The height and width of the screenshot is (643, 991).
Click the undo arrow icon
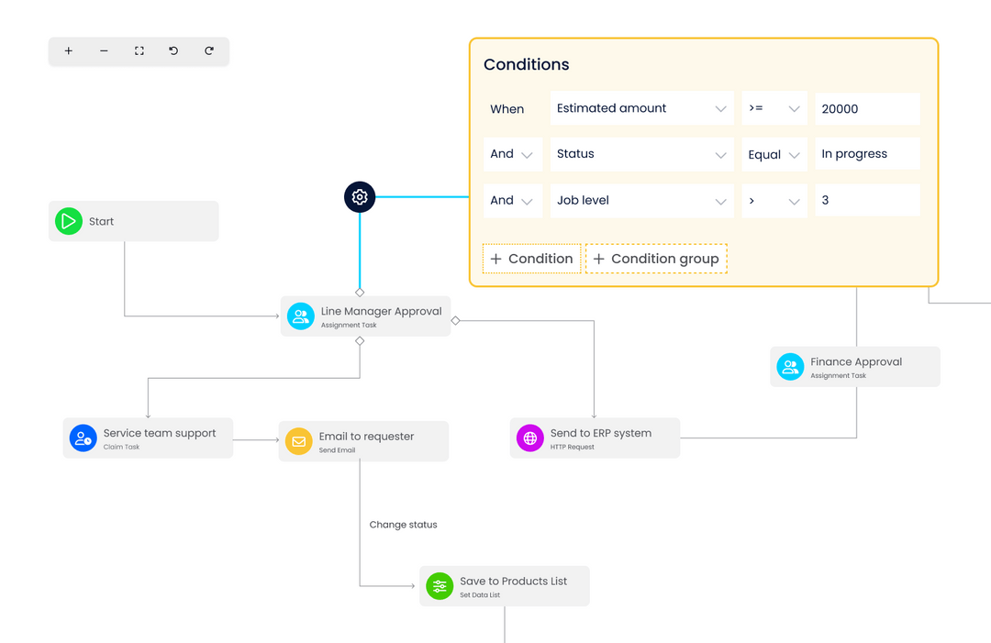[x=173, y=51]
